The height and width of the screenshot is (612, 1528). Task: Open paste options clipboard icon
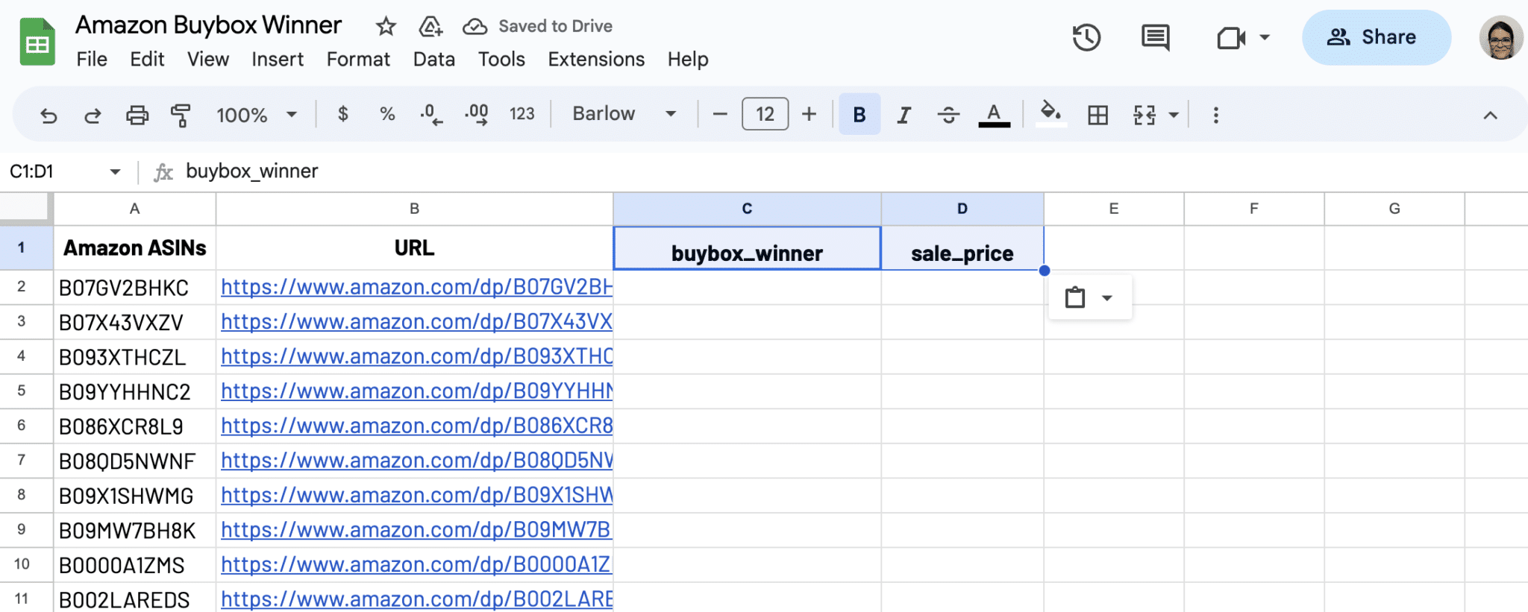[x=1074, y=297]
